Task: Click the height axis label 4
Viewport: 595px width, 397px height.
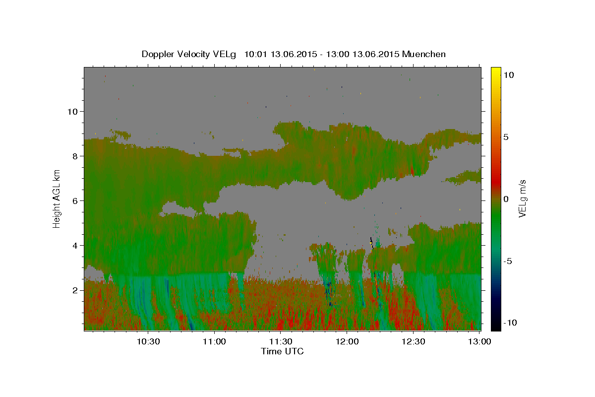Action: click(75, 245)
